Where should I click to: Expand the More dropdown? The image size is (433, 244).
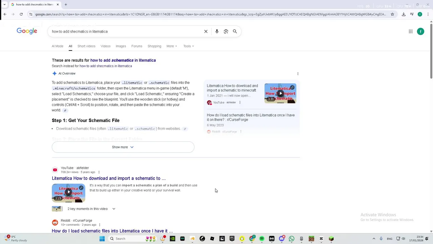click(x=172, y=46)
